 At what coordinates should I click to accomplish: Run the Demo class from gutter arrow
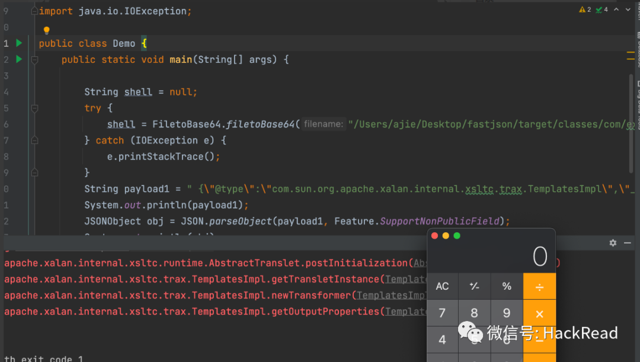coord(19,43)
